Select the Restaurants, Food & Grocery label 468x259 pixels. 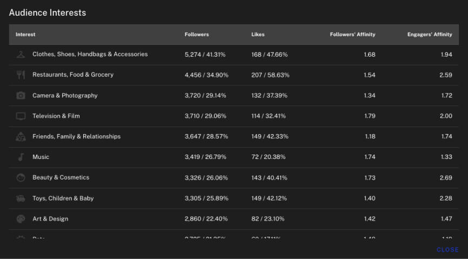73,75
